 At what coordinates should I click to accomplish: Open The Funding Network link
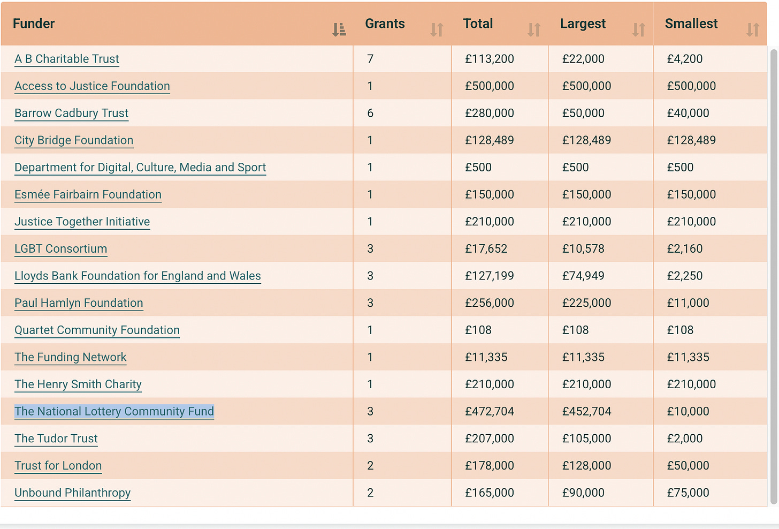(70, 357)
